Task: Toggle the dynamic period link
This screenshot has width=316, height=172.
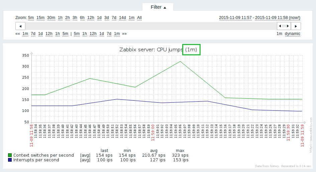Action: tap(292, 34)
